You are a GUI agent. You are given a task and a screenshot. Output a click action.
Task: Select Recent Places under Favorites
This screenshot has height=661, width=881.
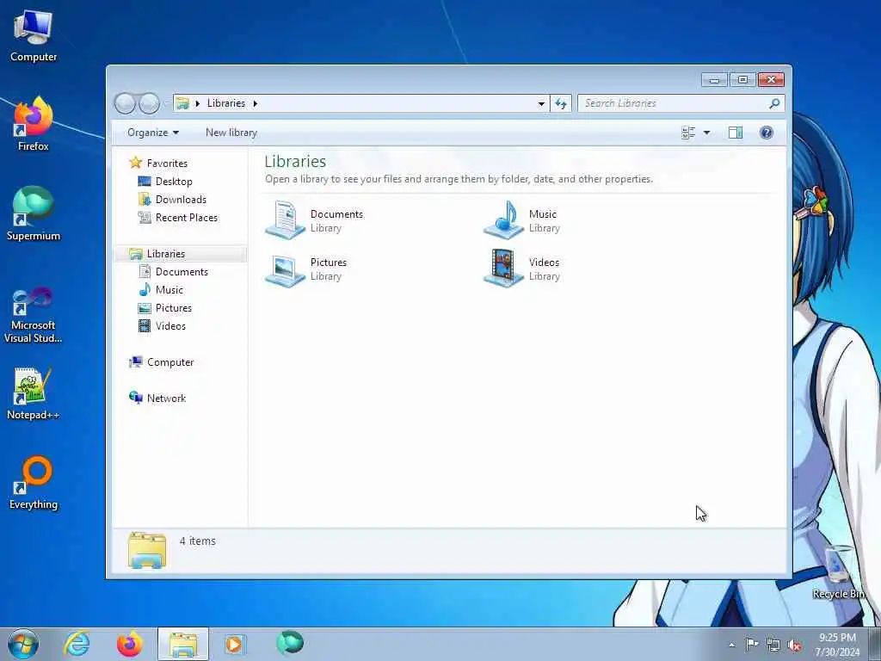tap(186, 218)
